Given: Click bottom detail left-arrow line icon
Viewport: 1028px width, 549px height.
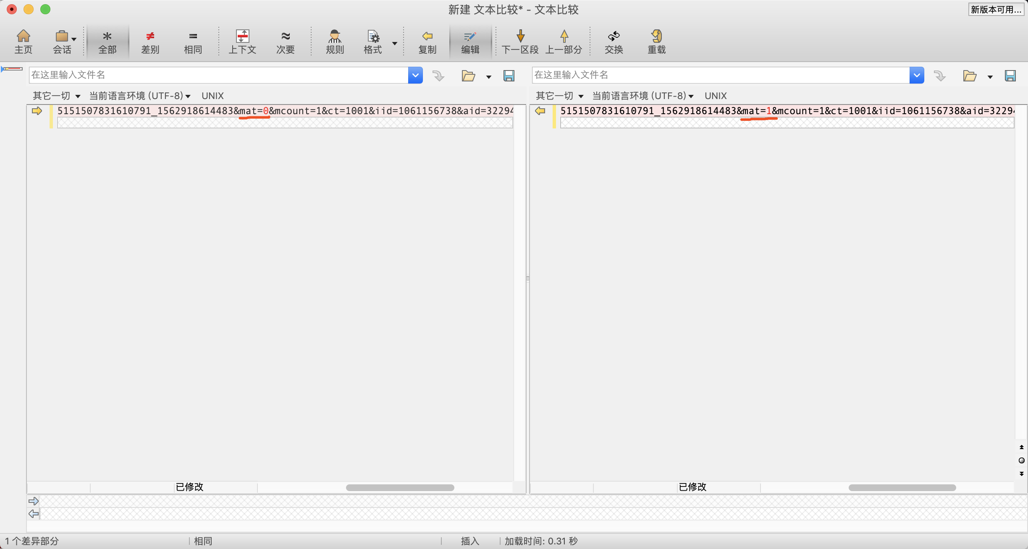Looking at the screenshot, I should click(x=34, y=514).
